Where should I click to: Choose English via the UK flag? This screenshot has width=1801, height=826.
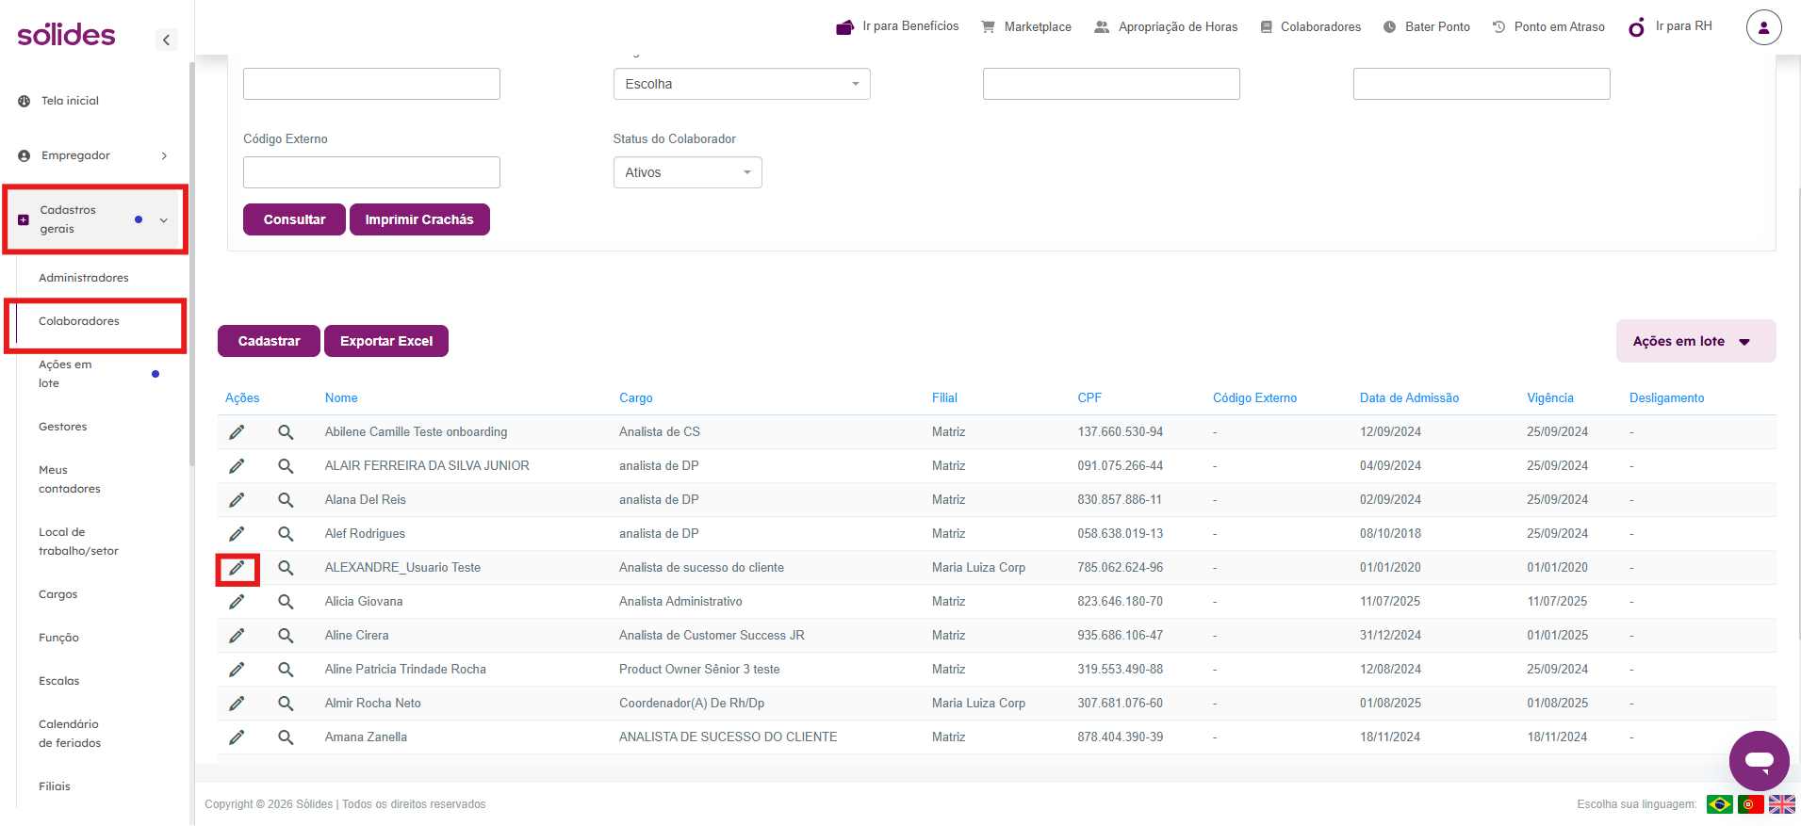click(x=1782, y=804)
